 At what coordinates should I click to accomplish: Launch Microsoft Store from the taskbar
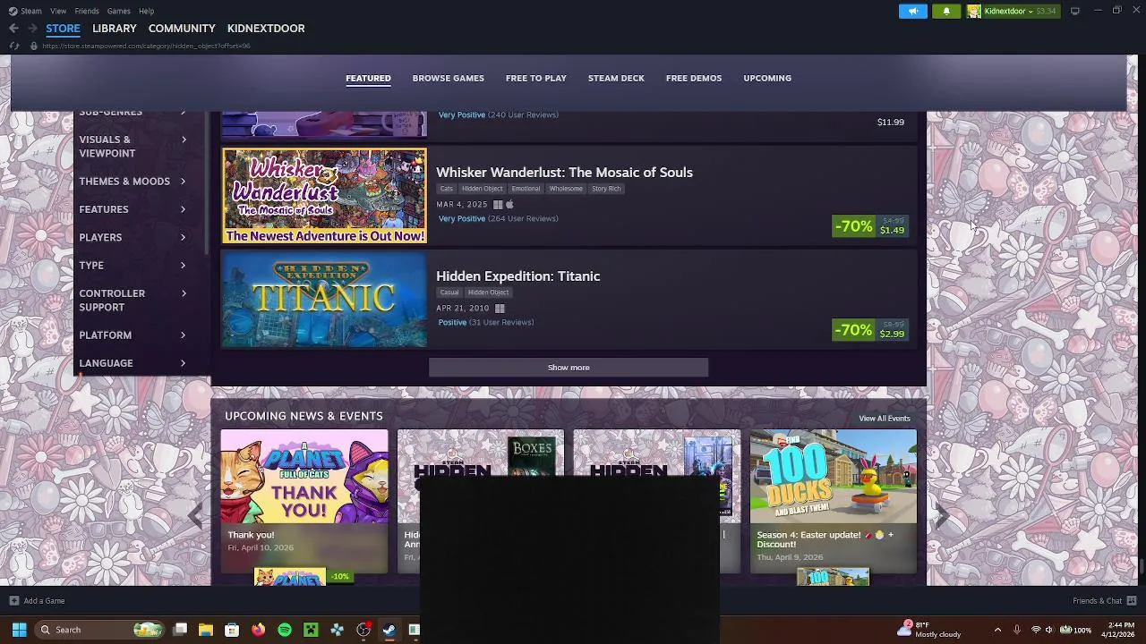click(232, 630)
